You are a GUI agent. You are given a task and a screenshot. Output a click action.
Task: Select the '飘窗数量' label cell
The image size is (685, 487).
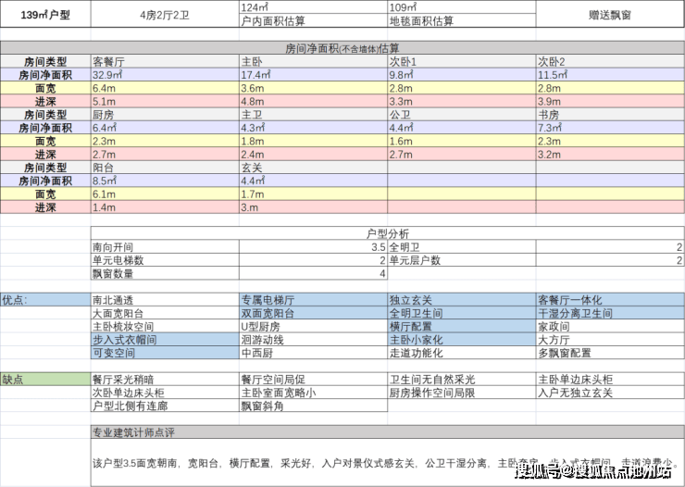point(165,273)
